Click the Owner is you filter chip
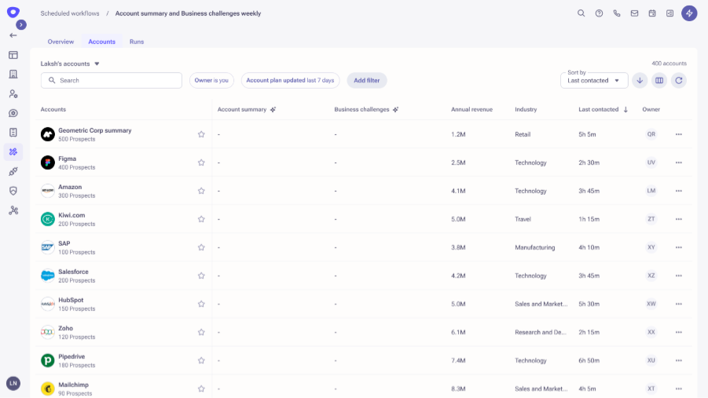The width and height of the screenshot is (708, 398). tap(211, 80)
